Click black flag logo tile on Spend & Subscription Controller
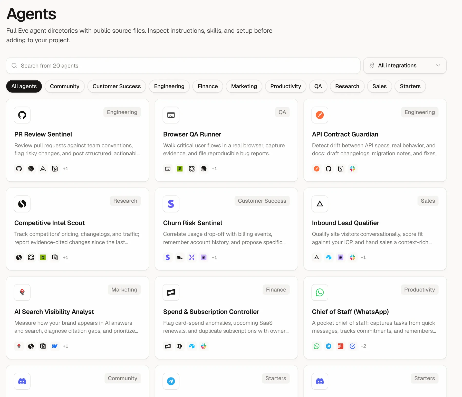 pyautogui.click(x=171, y=292)
